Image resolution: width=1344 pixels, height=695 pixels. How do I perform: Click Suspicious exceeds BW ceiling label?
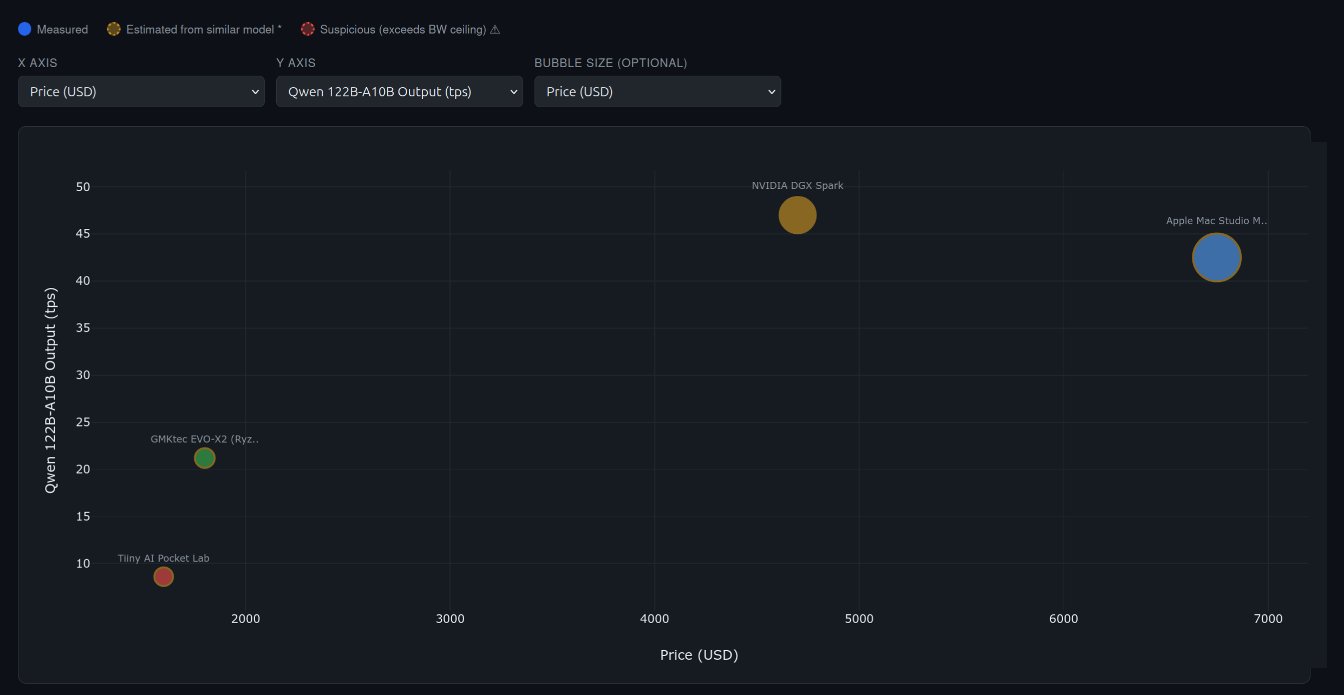click(x=403, y=30)
